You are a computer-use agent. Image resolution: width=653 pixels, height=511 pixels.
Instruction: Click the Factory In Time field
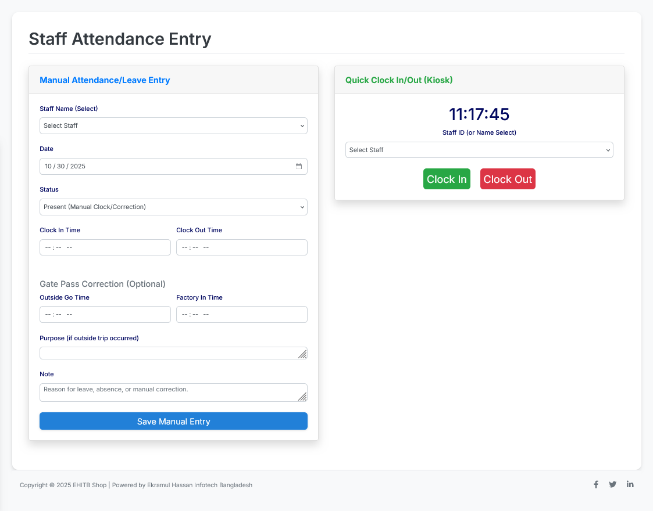coord(241,315)
